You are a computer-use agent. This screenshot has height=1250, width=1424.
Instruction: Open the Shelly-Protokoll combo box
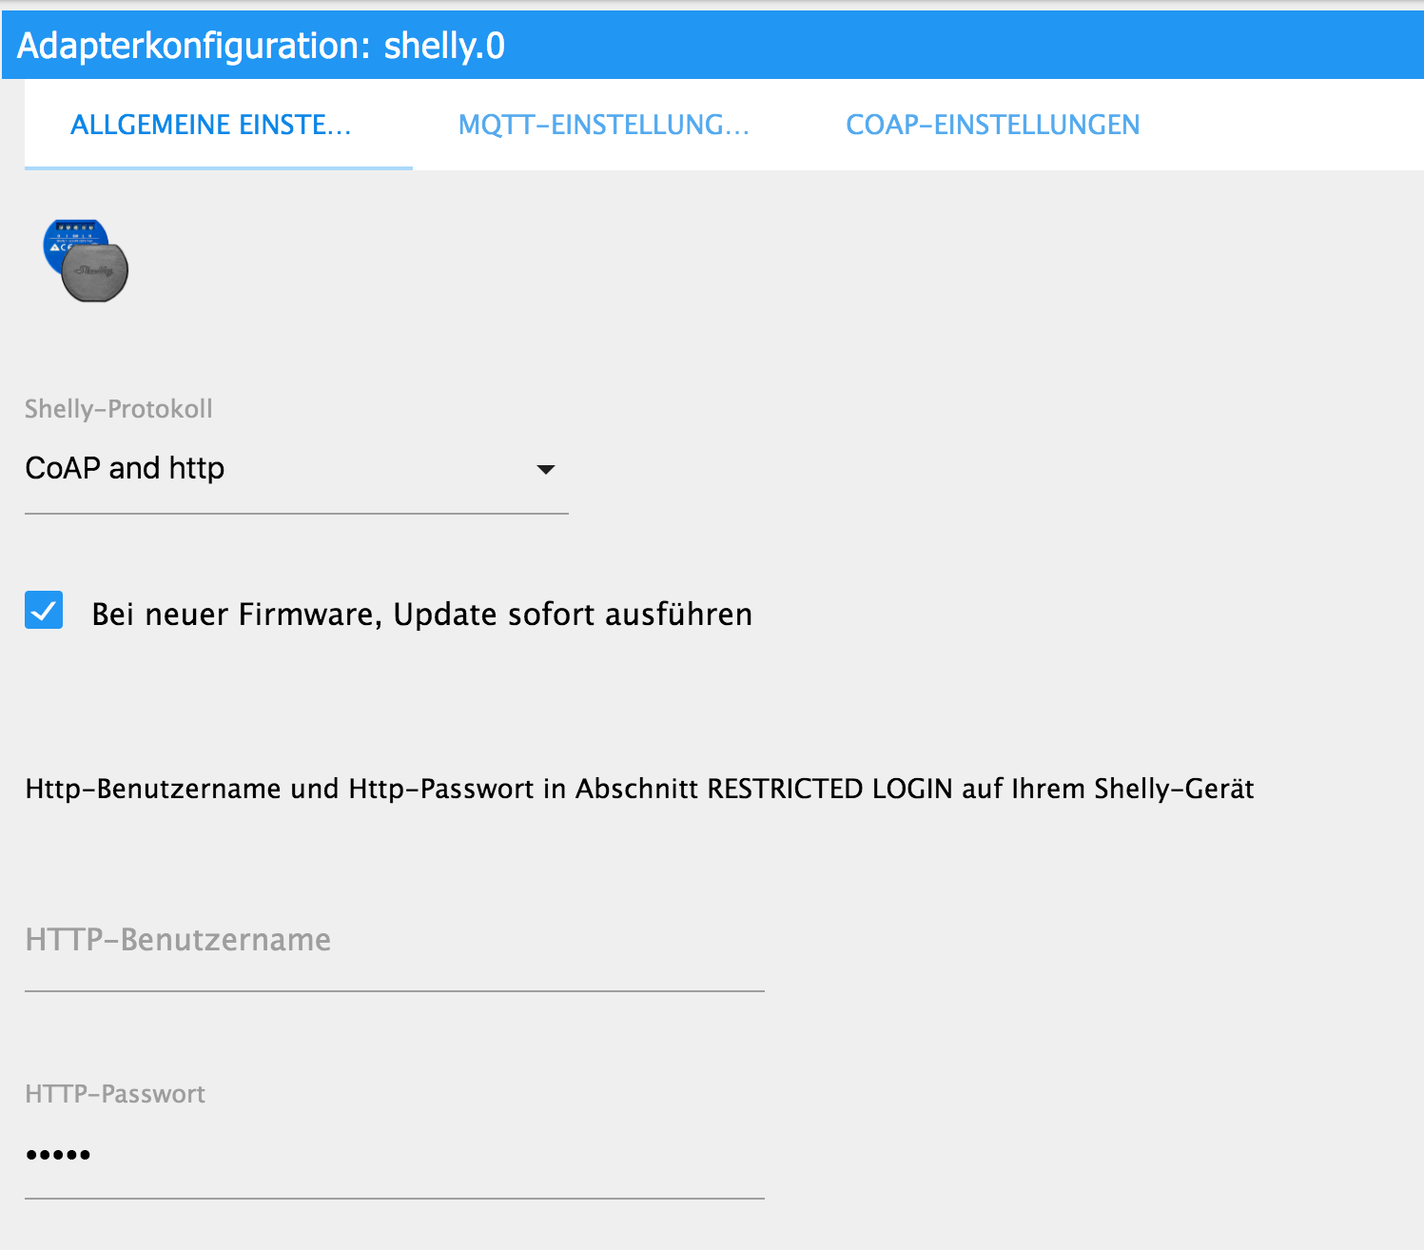[296, 469]
